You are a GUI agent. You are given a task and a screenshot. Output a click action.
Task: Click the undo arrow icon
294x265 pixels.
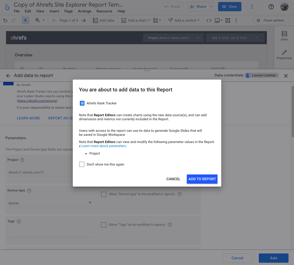[x=5, y=20]
